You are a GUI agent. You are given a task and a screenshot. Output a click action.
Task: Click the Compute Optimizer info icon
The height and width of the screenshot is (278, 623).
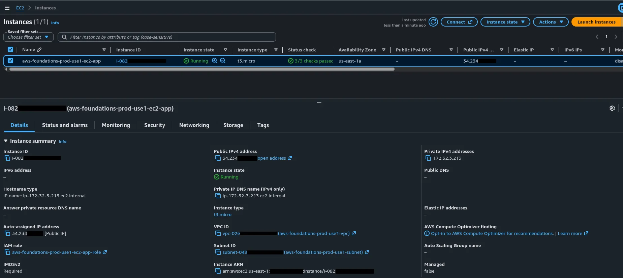click(427, 233)
